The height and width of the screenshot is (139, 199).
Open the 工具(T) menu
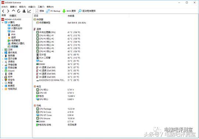click(41, 7)
